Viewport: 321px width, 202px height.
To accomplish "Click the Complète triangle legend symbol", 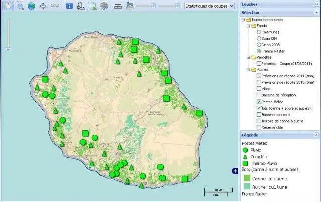I will (245, 157).
